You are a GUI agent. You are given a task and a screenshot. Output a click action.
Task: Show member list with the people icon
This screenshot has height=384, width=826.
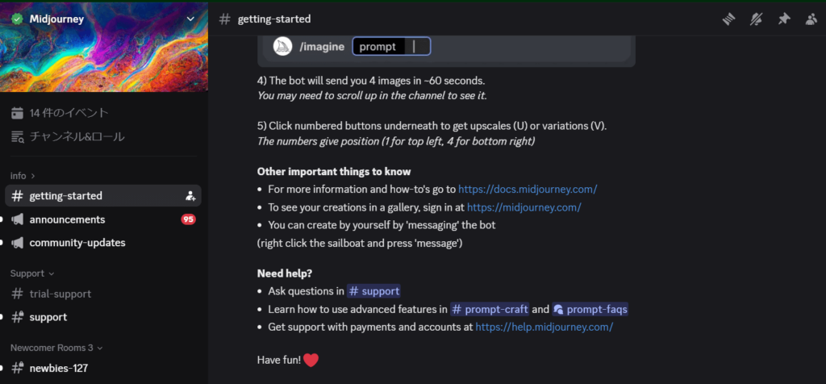point(811,19)
